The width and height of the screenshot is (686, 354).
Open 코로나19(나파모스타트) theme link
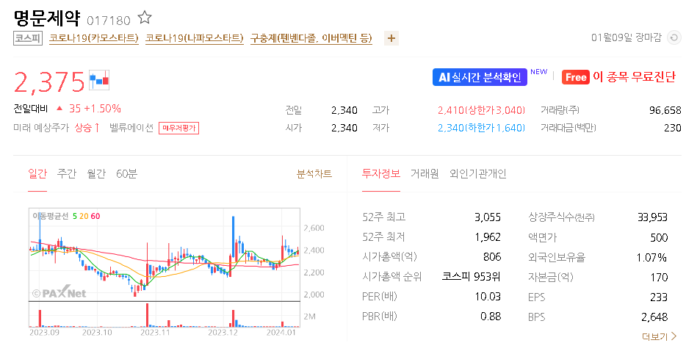point(194,38)
